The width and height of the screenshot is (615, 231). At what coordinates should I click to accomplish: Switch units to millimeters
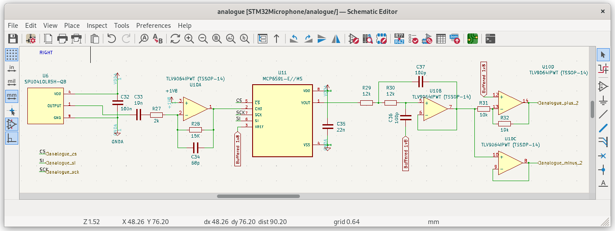tap(12, 96)
